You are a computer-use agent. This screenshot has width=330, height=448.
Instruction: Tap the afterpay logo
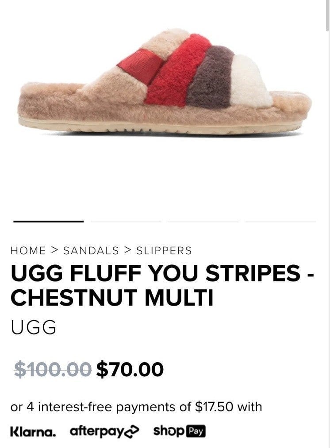(x=104, y=432)
